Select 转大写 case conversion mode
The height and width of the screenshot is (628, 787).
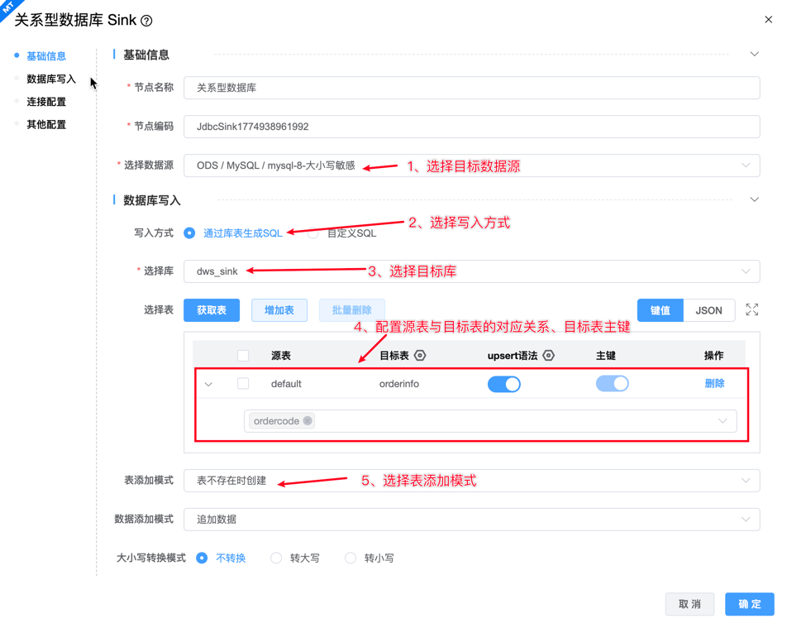click(276, 558)
